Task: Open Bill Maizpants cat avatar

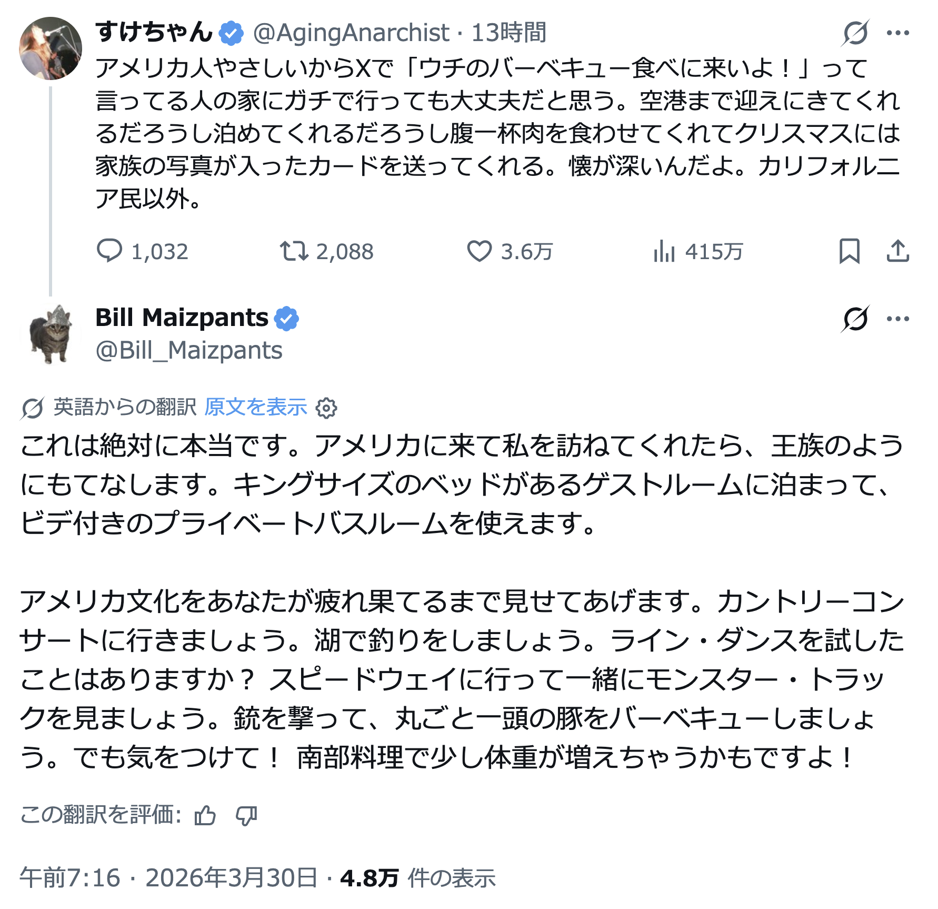Action: click(51, 334)
